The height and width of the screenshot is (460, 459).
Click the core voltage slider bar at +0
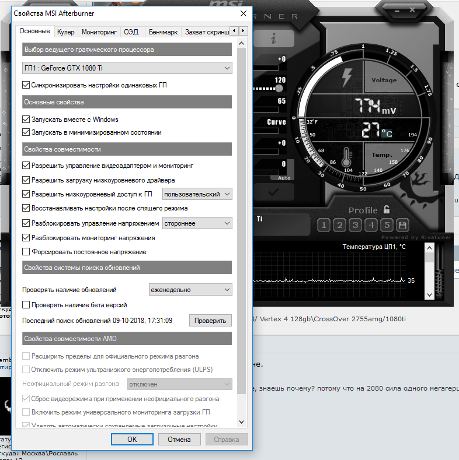266,68
